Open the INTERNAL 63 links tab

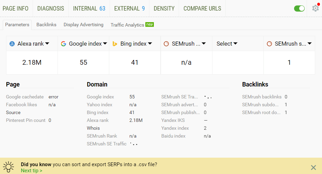tap(89, 9)
